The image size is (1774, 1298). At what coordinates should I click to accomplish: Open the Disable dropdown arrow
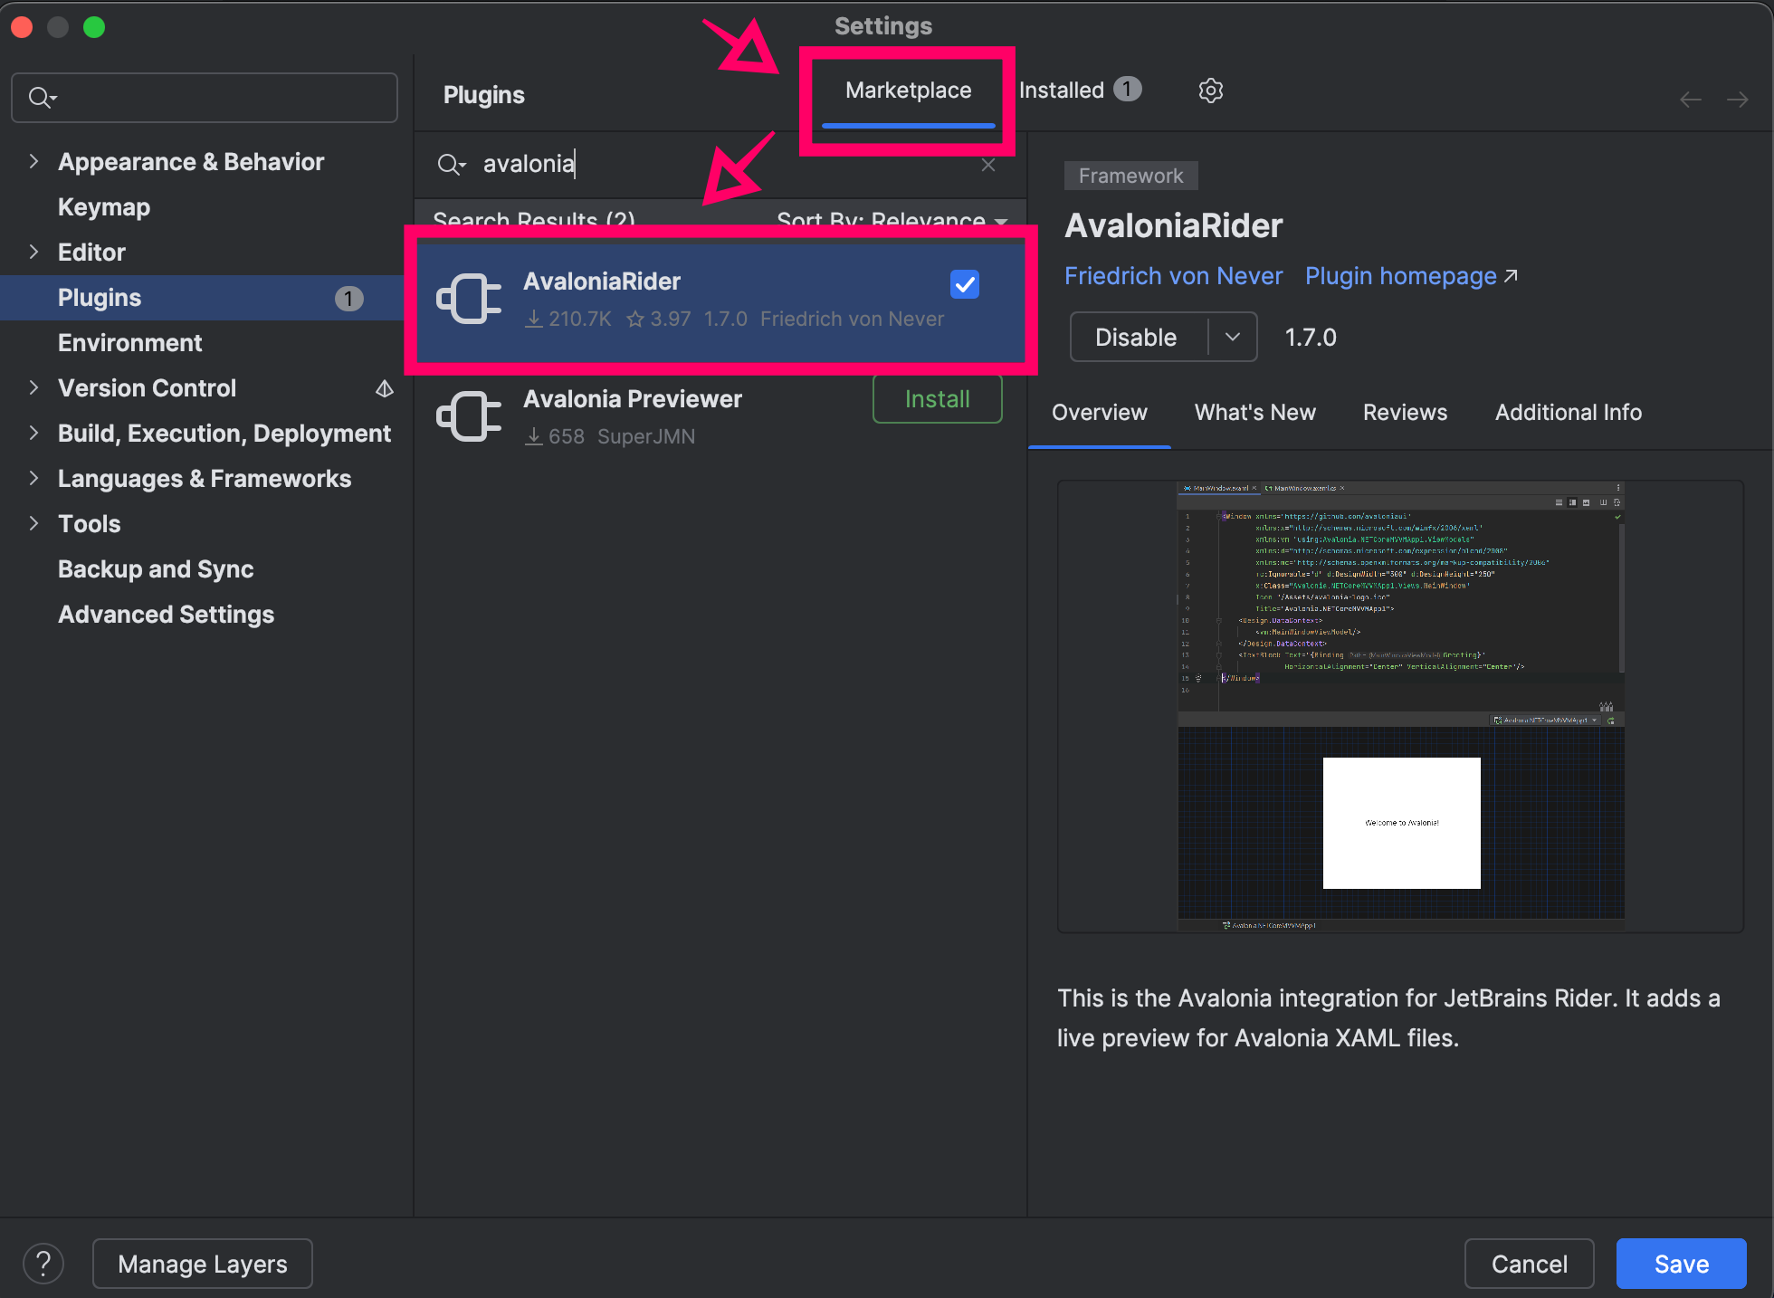click(x=1233, y=337)
